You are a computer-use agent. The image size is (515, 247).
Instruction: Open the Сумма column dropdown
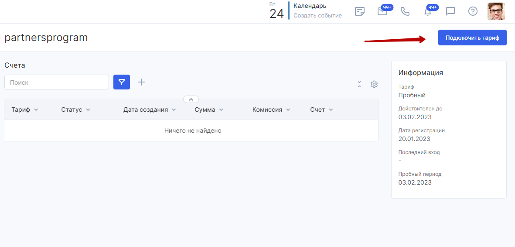point(222,110)
